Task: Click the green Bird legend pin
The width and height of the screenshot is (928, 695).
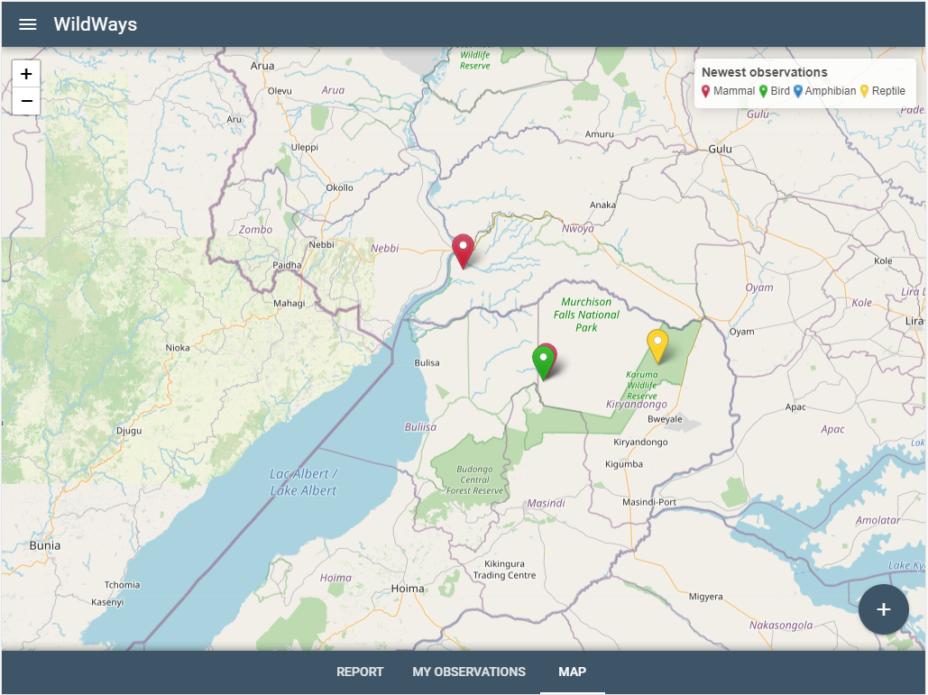Action: [763, 91]
